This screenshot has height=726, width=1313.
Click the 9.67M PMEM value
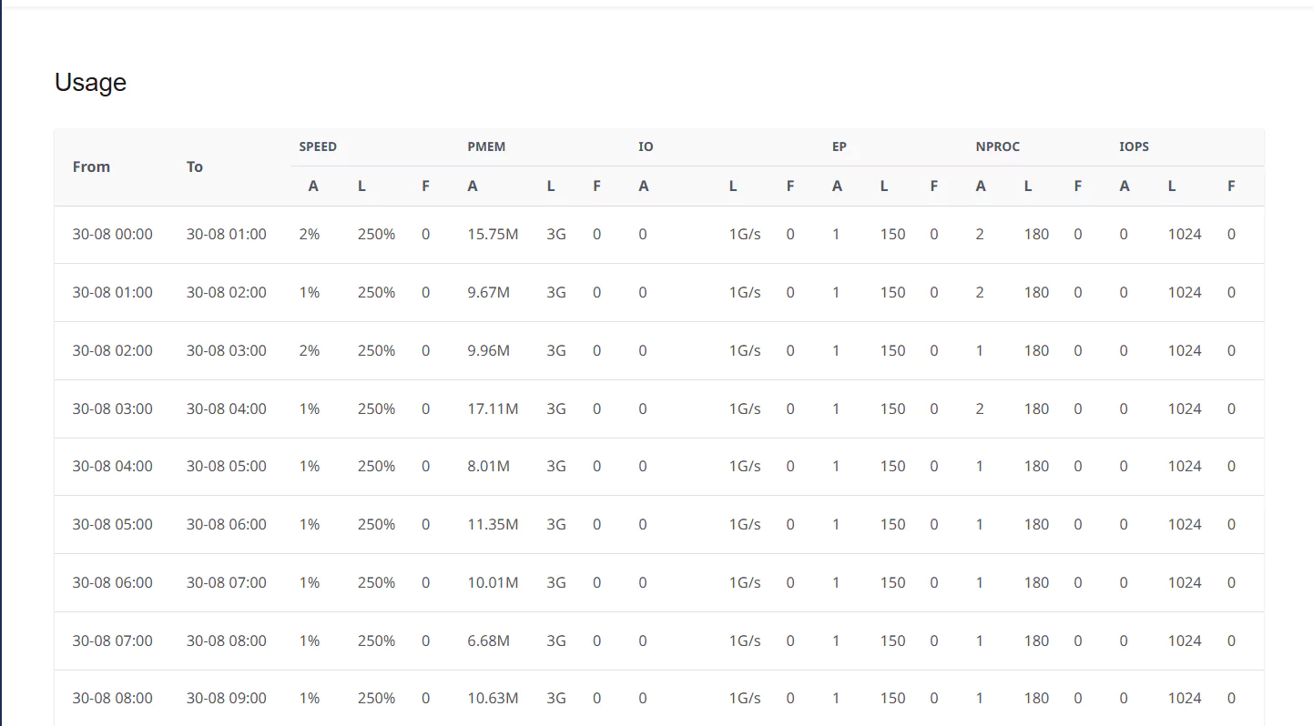click(x=489, y=292)
